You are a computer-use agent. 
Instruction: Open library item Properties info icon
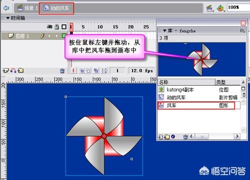click(173, 136)
